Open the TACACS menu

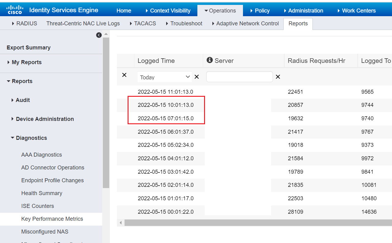[145, 23]
